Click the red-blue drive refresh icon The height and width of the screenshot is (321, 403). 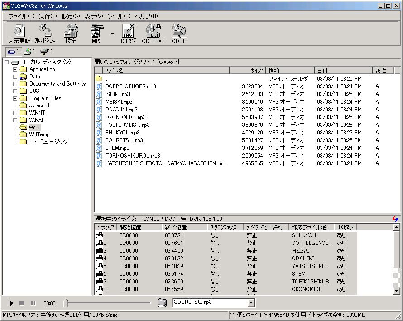pyautogui.click(x=395, y=219)
